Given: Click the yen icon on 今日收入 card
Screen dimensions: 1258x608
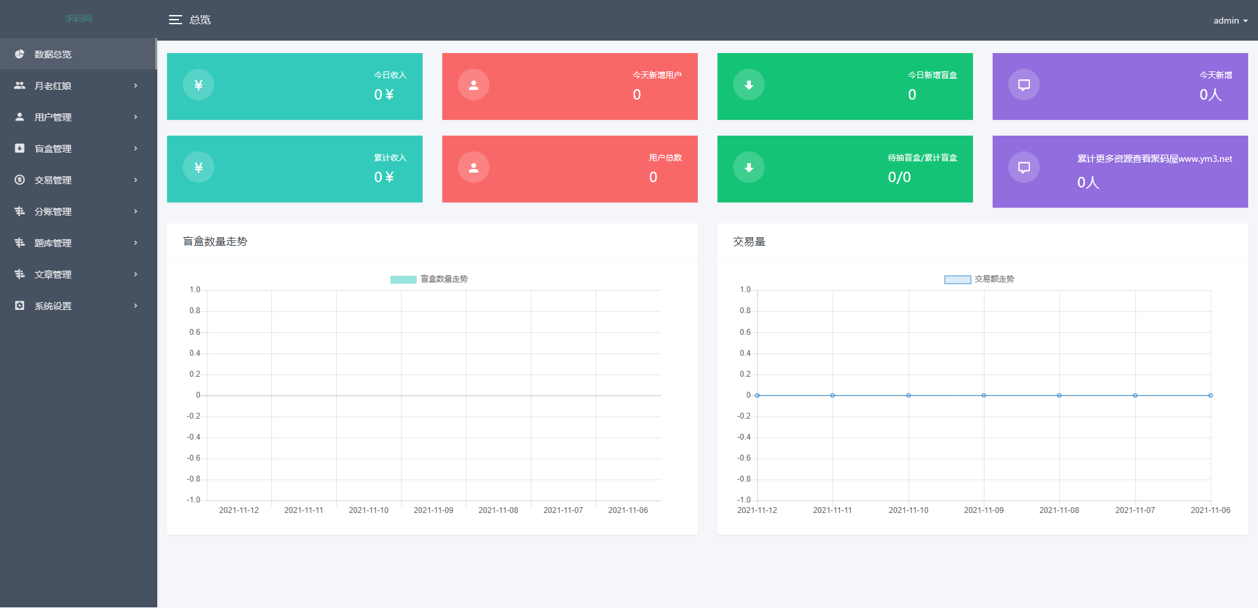Looking at the screenshot, I should click(199, 85).
